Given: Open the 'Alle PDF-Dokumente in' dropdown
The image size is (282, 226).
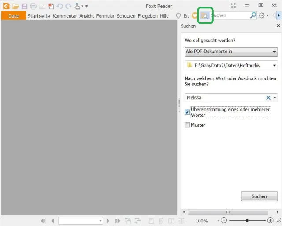Looking at the screenshot, I should pos(231,52).
